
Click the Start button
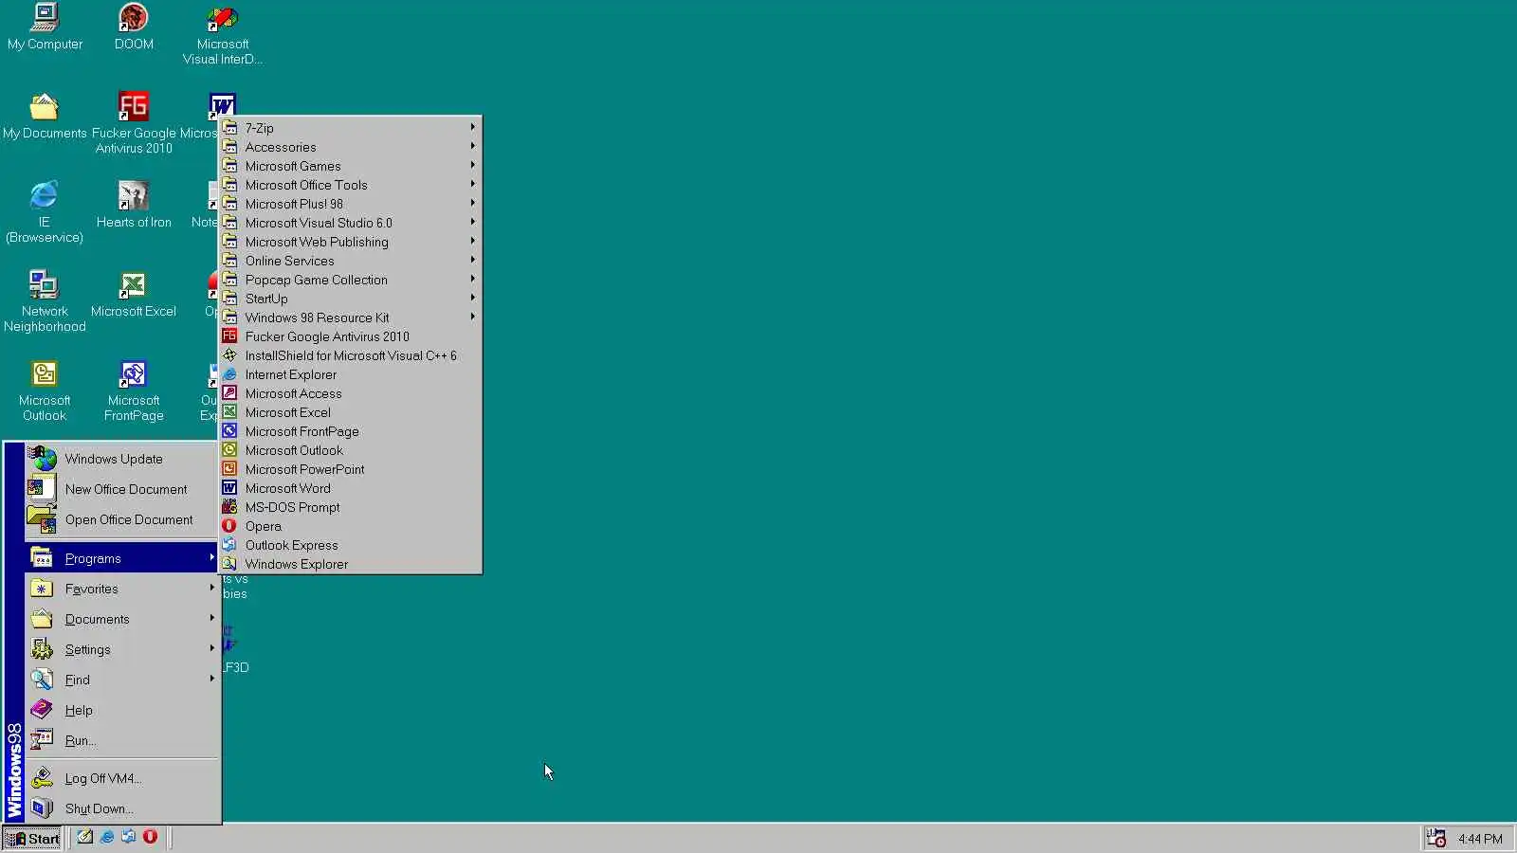point(32,839)
